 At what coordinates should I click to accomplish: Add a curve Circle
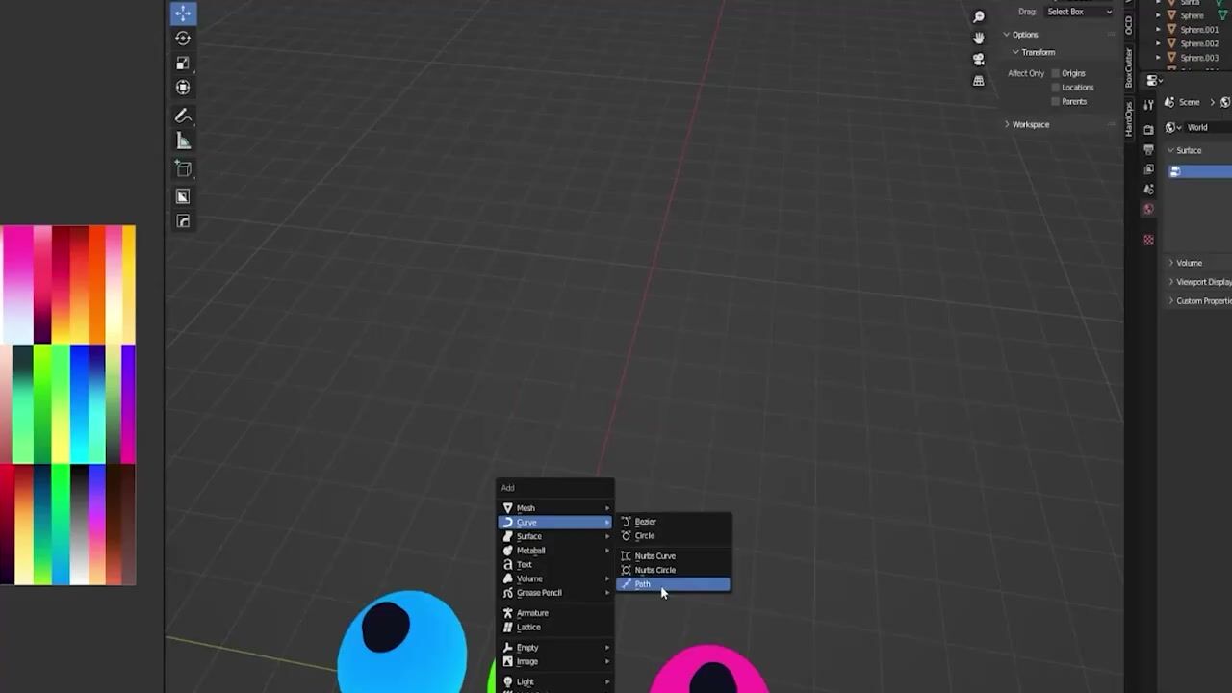674,536
